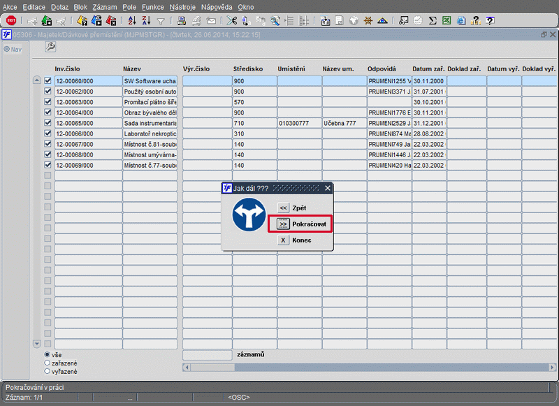This screenshot has height=406, width=559.
Task: Click the wrench settings icon above table
Action: coord(50,47)
